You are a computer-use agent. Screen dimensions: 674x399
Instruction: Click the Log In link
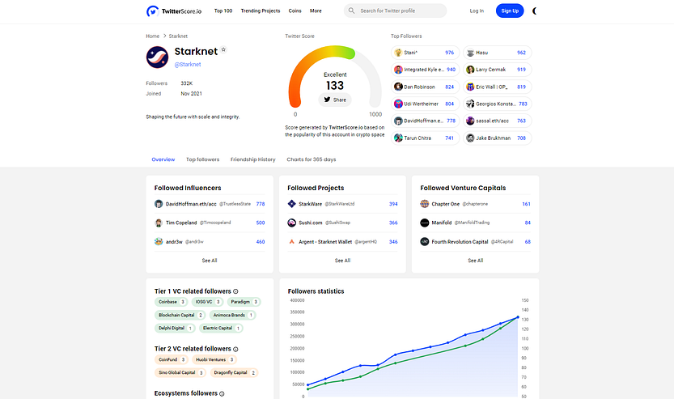(x=477, y=11)
